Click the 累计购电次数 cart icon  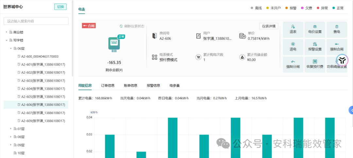pyautogui.click(x=198, y=57)
